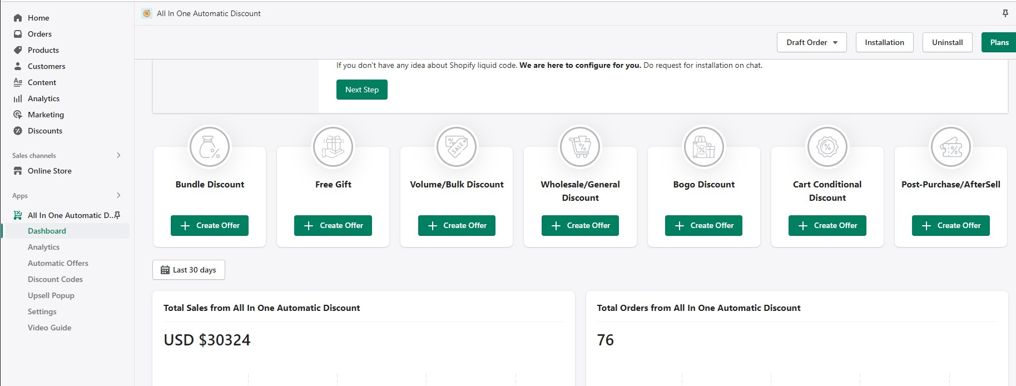
Task: Click the Bogo Discount shopping bag icon
Action: (x=703, y=147)
